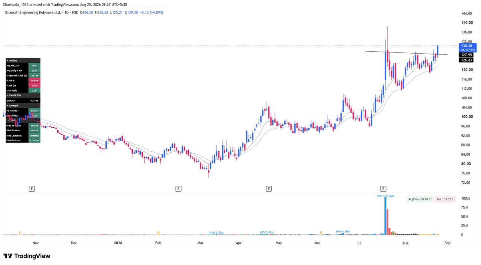The width and height of the screenshot is (481, 265).
Task: Click the 100.00 price axis label
Action: pyautogui.click(x=467, y=117)
